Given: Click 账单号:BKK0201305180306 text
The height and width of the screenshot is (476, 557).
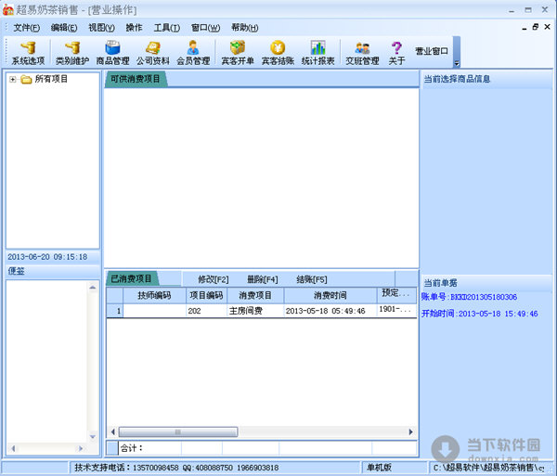Looking at the screenshot, I should click(469, 297).
